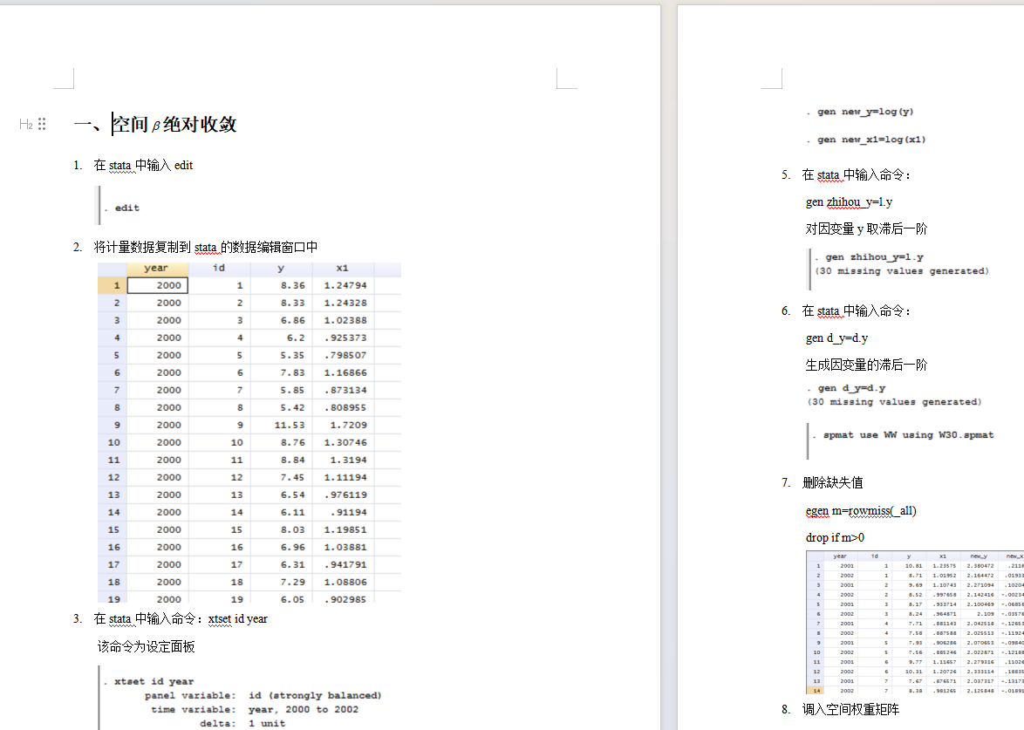The width and height of the screenshot is (1024, 730).
Task: Click the step 7 title 删除缺失值
Action: (833, 483)
